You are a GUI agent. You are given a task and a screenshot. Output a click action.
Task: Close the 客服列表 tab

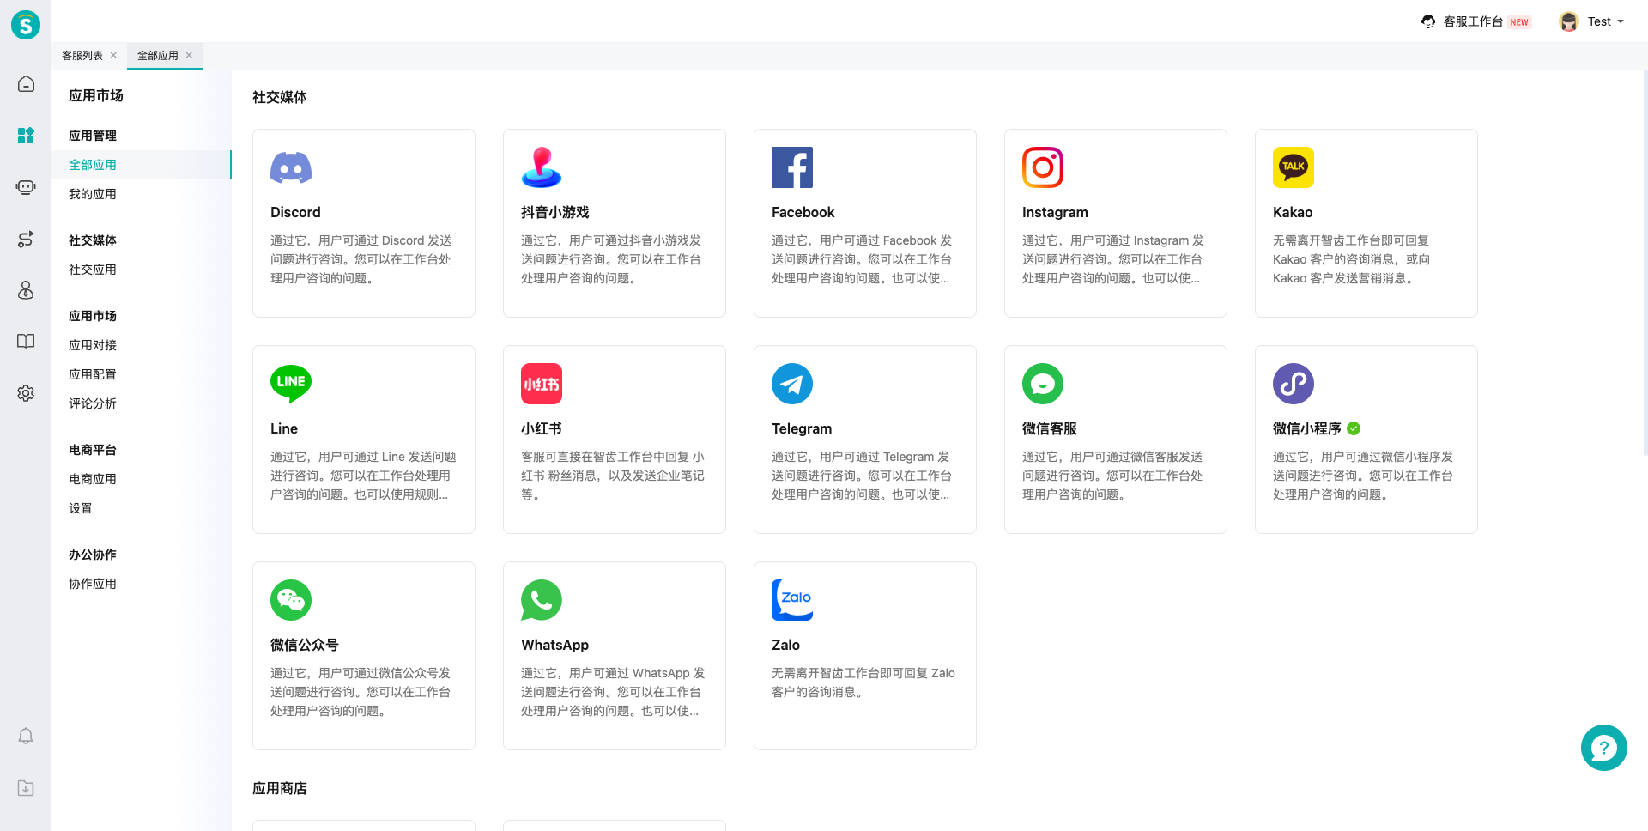(113, 55)
